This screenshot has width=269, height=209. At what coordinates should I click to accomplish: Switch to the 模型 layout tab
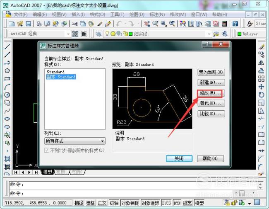[48, 172]
